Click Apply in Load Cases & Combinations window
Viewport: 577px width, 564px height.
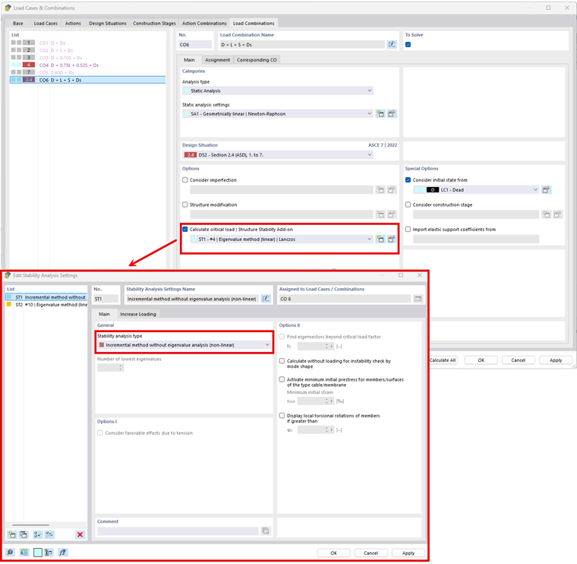[556, 360]
